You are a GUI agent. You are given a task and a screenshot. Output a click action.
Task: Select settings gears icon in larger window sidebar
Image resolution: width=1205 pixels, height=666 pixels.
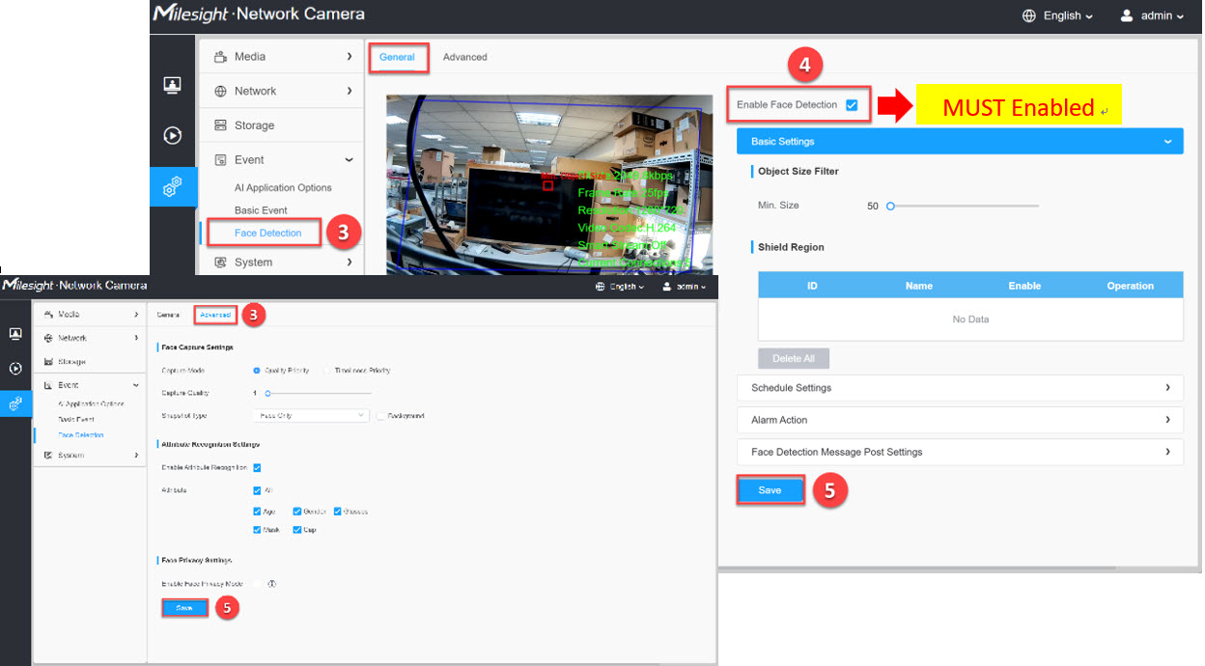[x=173, y=187]
